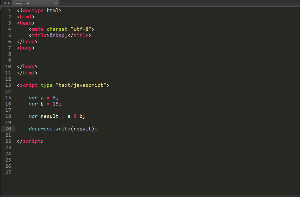Click the closing html tag on line 11

(27, 73)
